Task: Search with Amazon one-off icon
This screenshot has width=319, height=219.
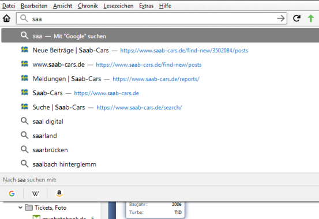Action: [x=59, y=194]
